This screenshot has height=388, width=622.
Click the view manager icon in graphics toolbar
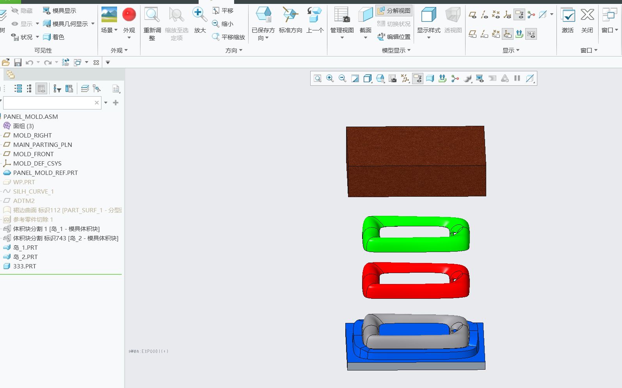click(x=393, y=79)
